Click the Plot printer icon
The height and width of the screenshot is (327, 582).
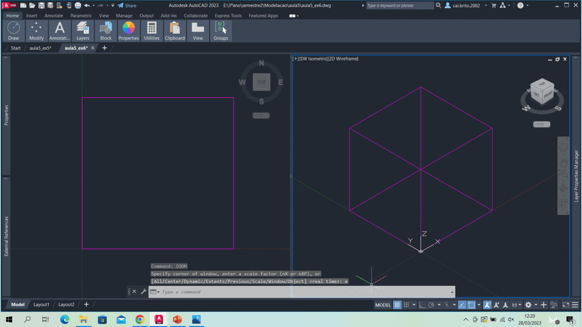(78, 6)
